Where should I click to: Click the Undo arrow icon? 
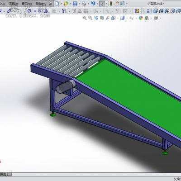point(93,3)
